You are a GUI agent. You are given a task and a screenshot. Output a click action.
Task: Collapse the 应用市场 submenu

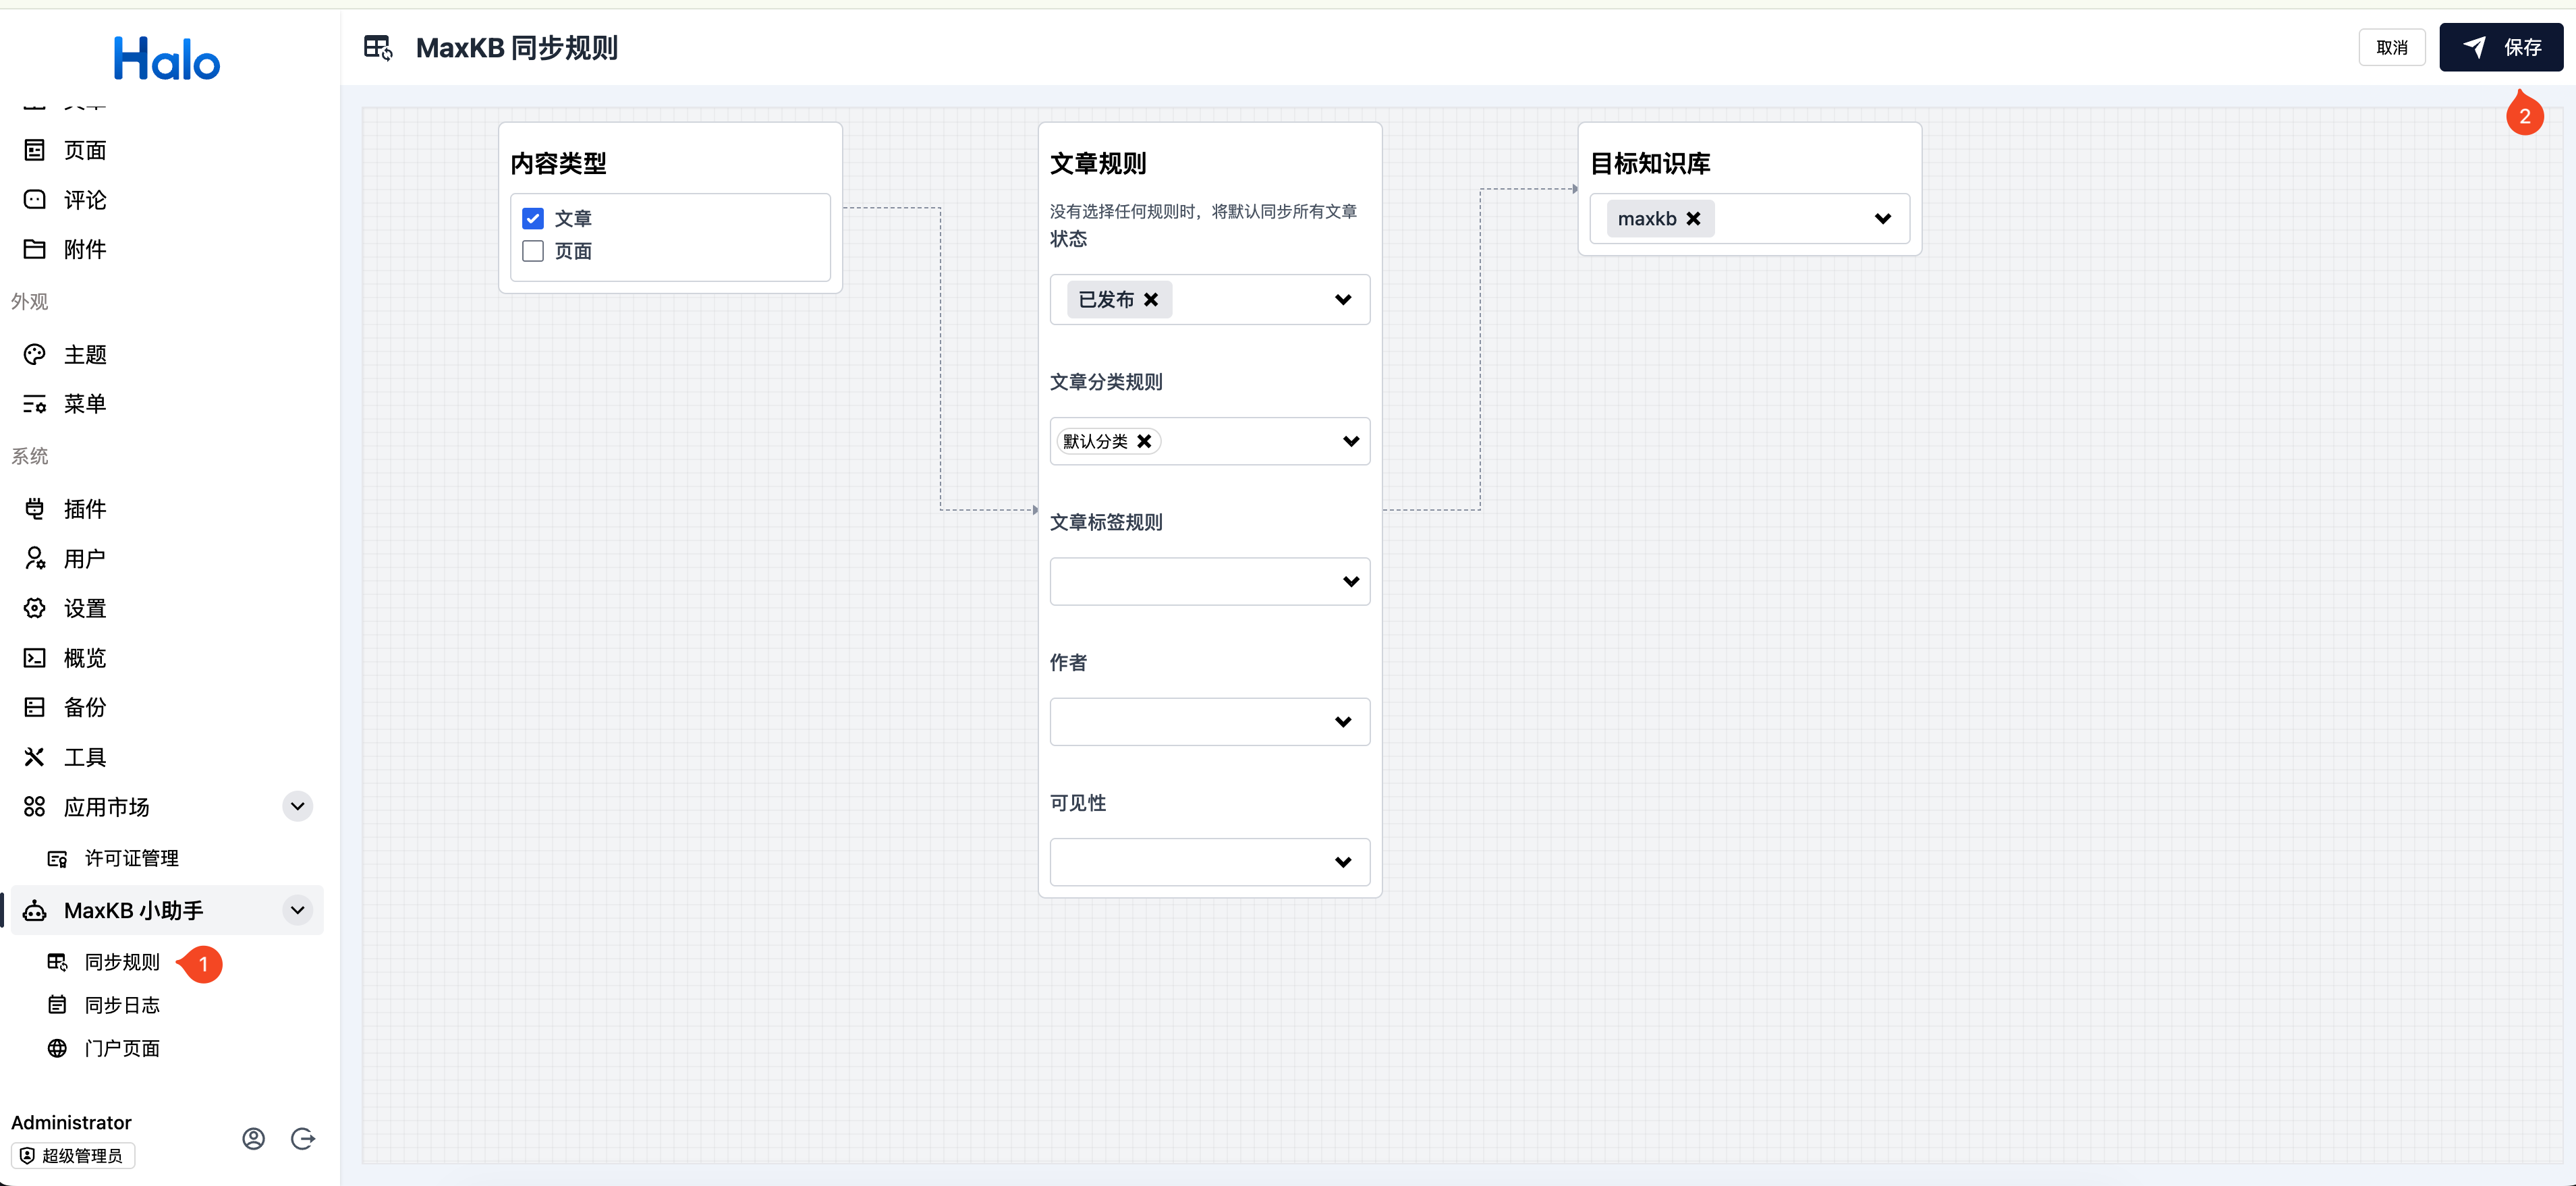[x=297, y=806]
